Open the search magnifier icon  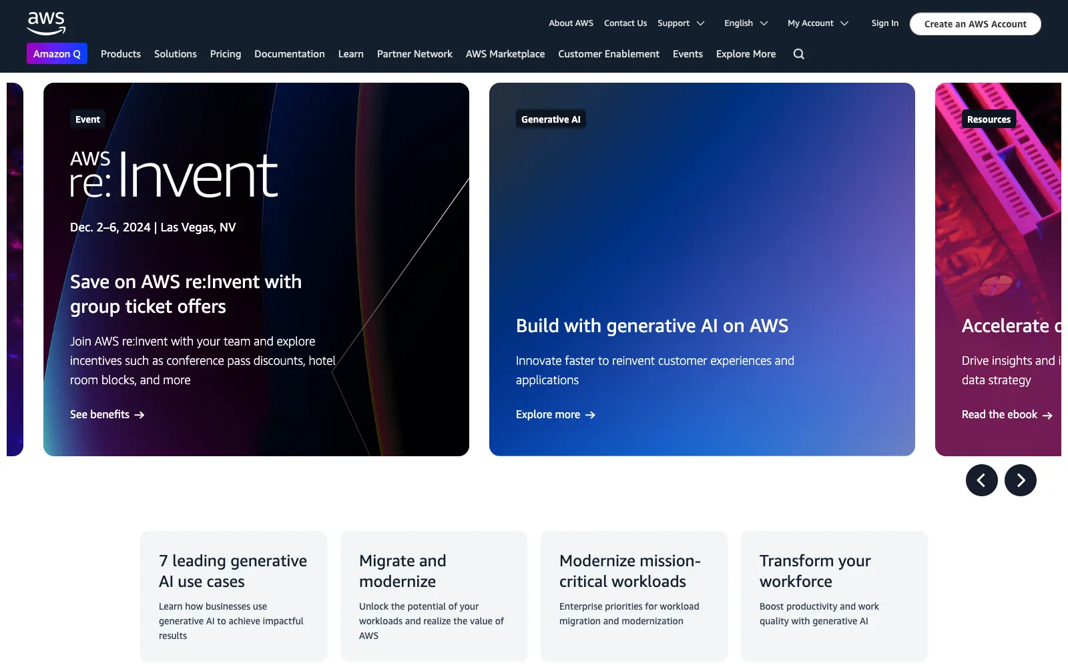pos(798,54)
